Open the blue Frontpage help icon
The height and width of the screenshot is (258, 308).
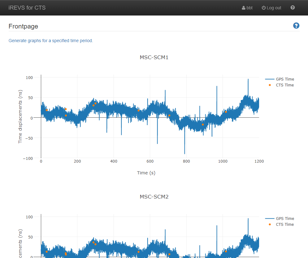point(296,26)
